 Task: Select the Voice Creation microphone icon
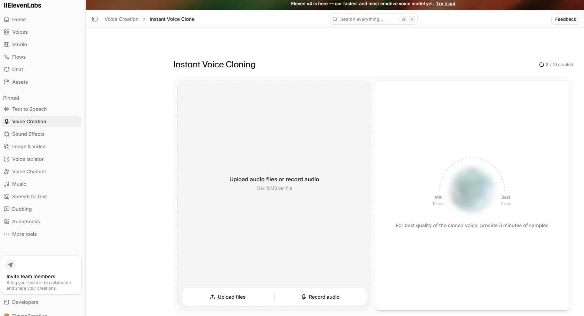pyautogui.click(x=7, y=122)
